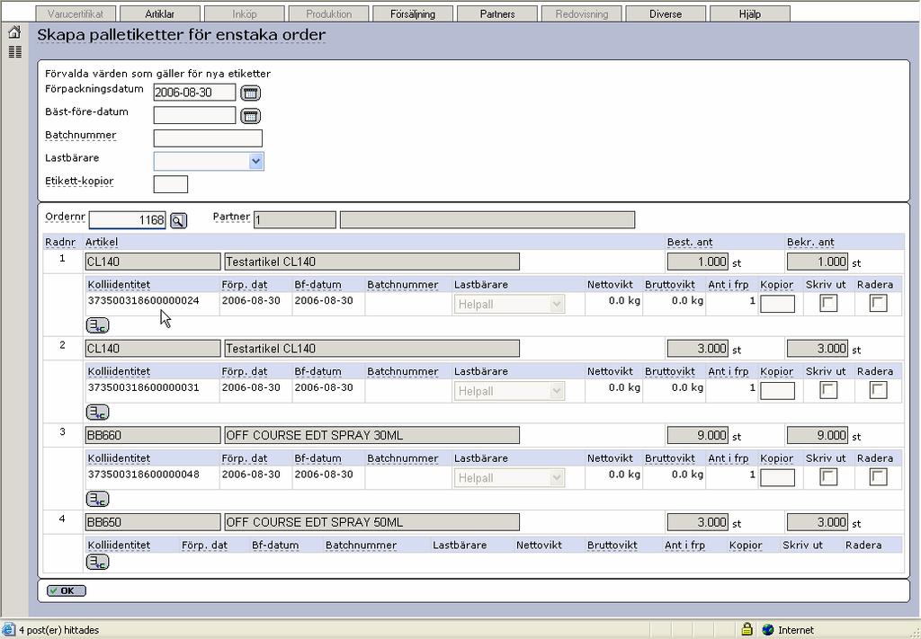
Task: Open the Hjälp menu tab
Action: (750, 13)
